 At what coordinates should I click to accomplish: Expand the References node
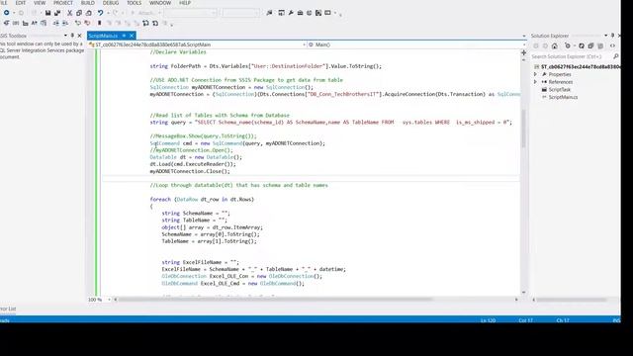click(536, 82)
